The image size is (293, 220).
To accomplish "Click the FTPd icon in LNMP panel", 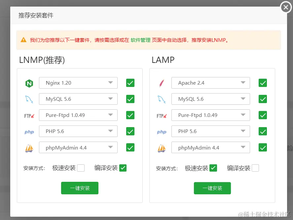I will [29, 116].
